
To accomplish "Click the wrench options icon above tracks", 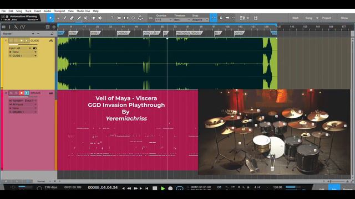I will point(16,27).
